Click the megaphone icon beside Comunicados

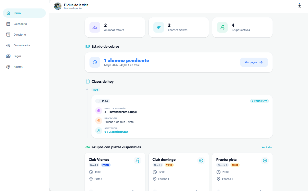pyautogui.click(x=8, y=45)
